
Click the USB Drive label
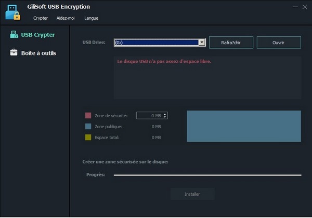point(94,42)
